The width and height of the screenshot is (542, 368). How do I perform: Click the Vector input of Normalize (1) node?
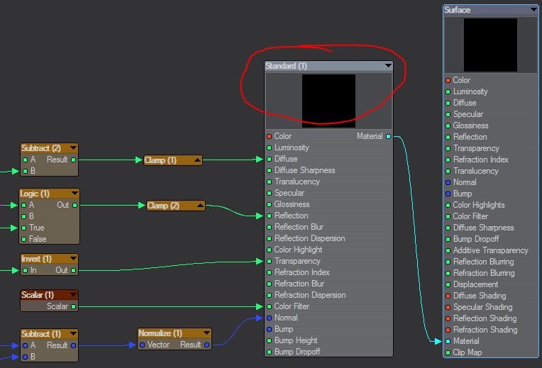click(x=142, y=345)
